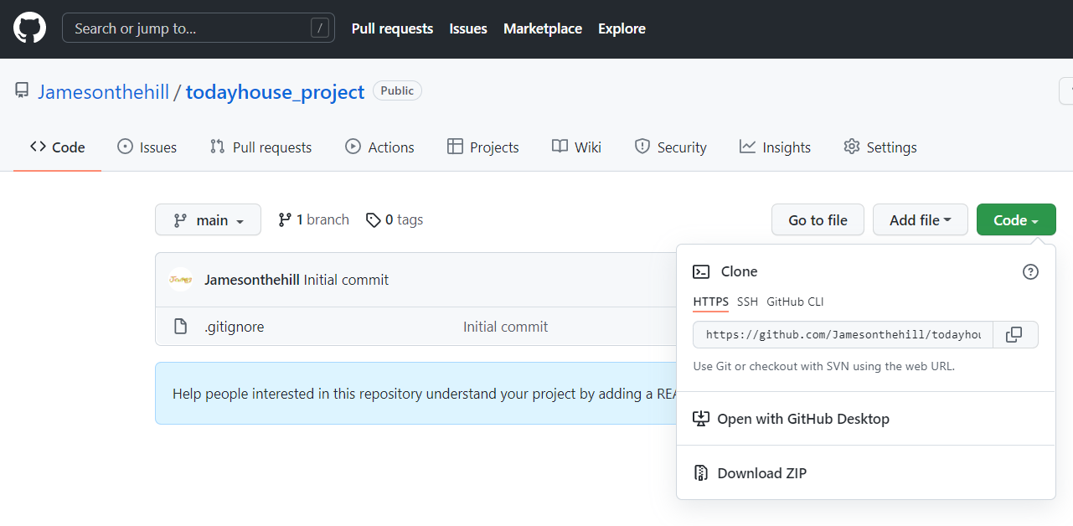Open the todayhouse_project repository link
Viewport: 1073px width, 526px height.
pyautogui.click(x=276, y=92)
